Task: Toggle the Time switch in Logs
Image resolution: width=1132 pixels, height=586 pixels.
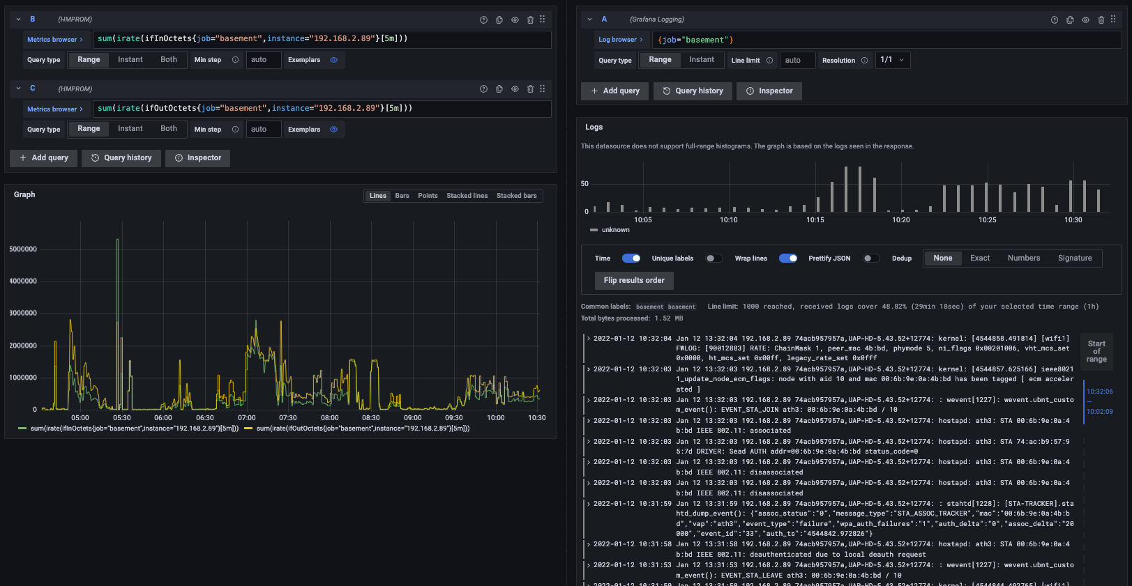Action: click(x=631, y=259)
